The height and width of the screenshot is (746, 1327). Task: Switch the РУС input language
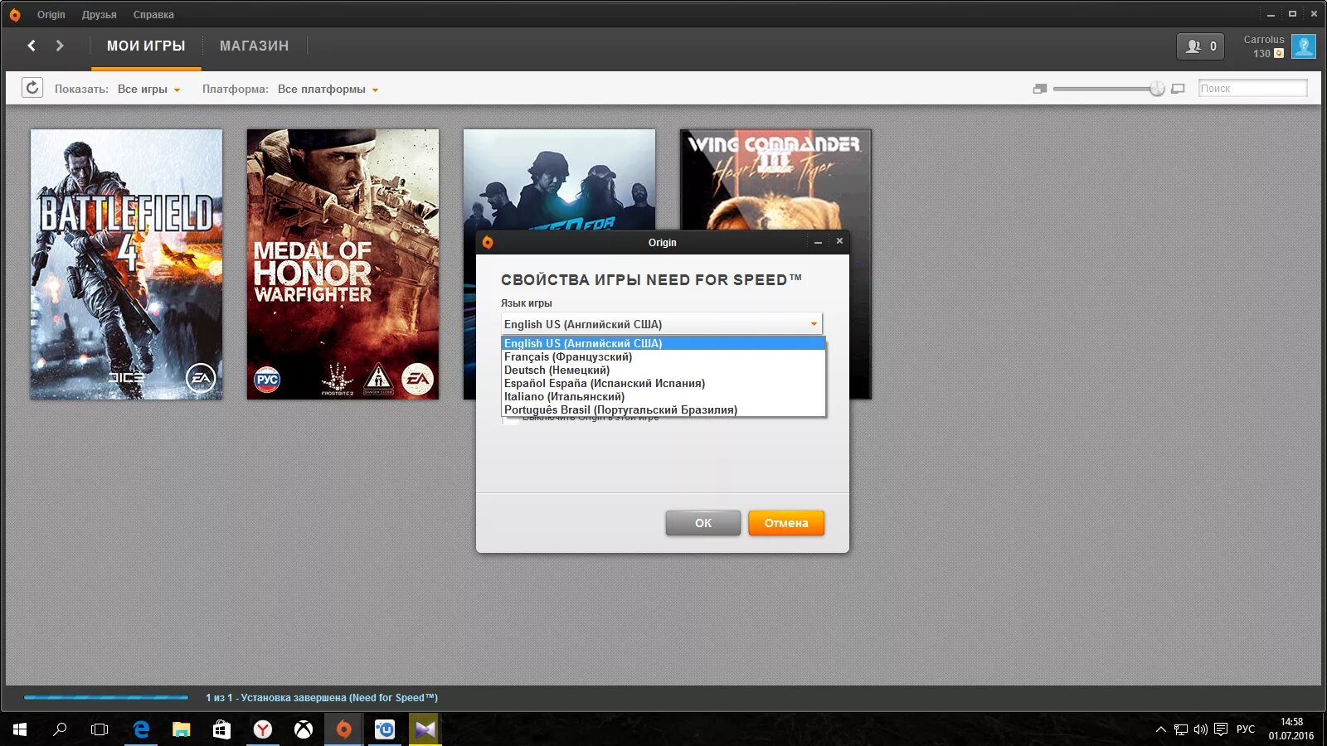(1246, 729)
